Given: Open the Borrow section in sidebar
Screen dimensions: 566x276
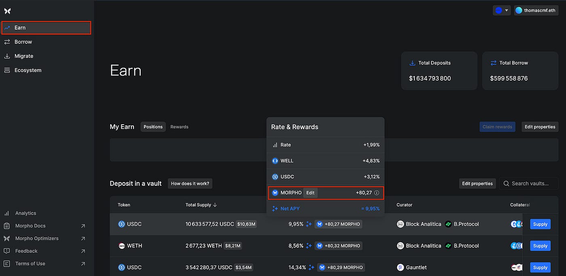Looking at the screenshot, I should coord(23,42).
